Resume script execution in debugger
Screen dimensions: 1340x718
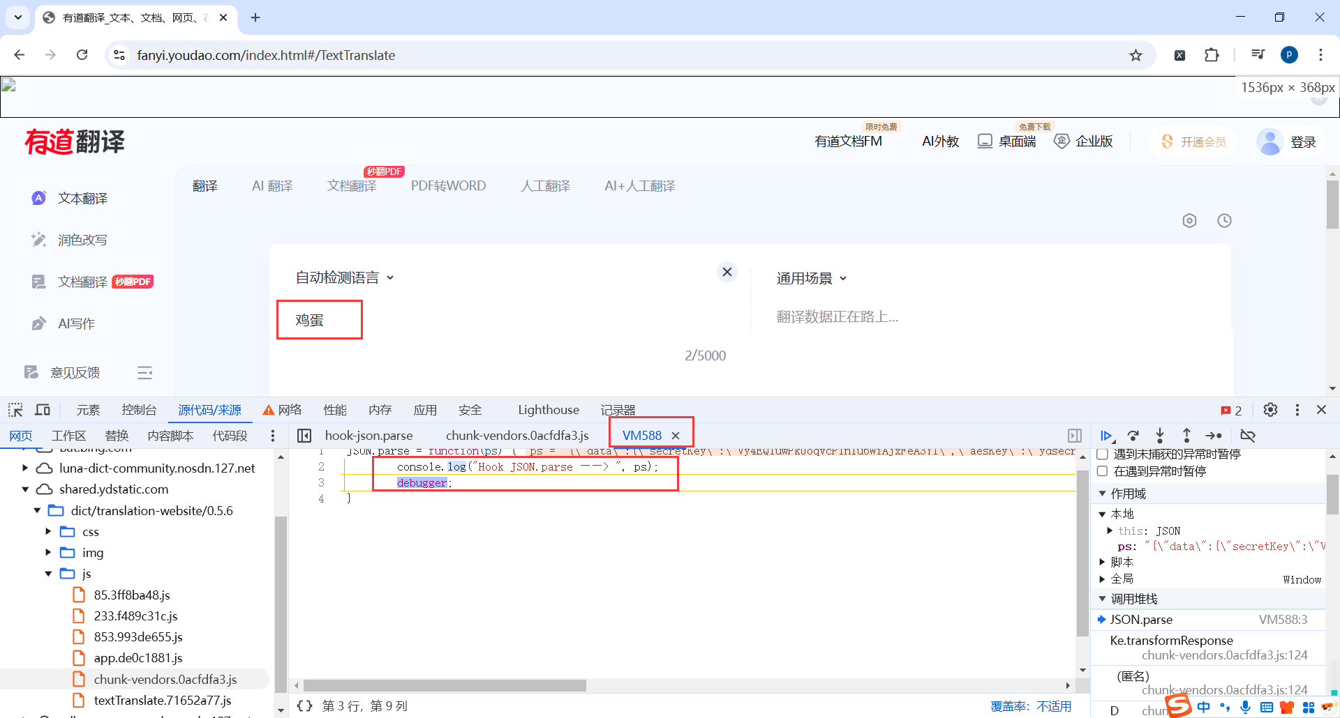pyautogui.click(x=1106, y=436)
